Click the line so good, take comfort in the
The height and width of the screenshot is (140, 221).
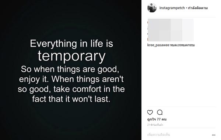71,89
